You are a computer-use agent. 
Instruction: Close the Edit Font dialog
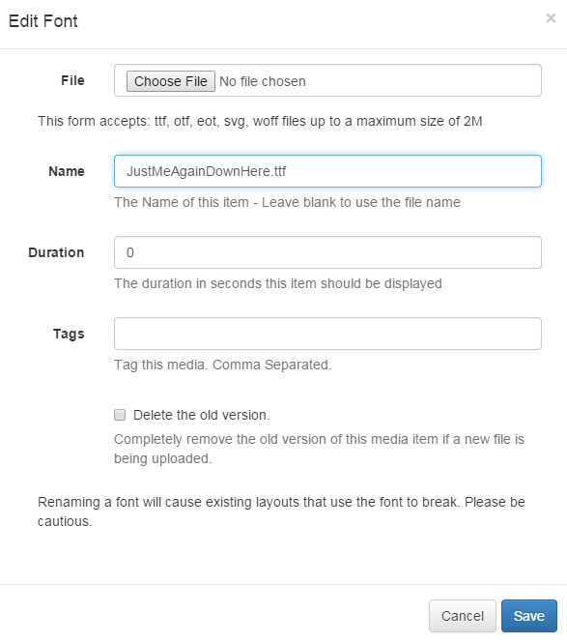coord(551,18)
